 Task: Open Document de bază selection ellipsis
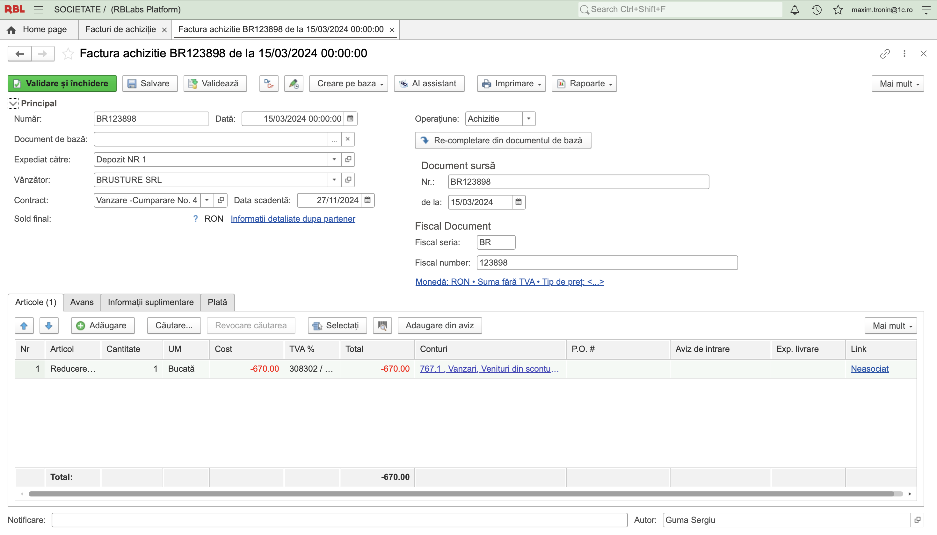tap(334, 139)
